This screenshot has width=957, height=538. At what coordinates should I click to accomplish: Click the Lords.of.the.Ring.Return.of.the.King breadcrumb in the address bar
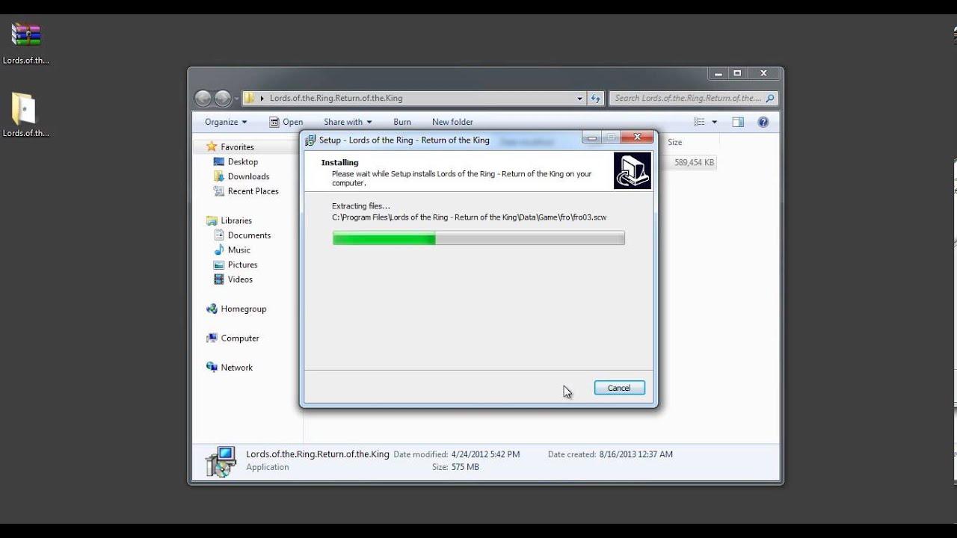336,98
